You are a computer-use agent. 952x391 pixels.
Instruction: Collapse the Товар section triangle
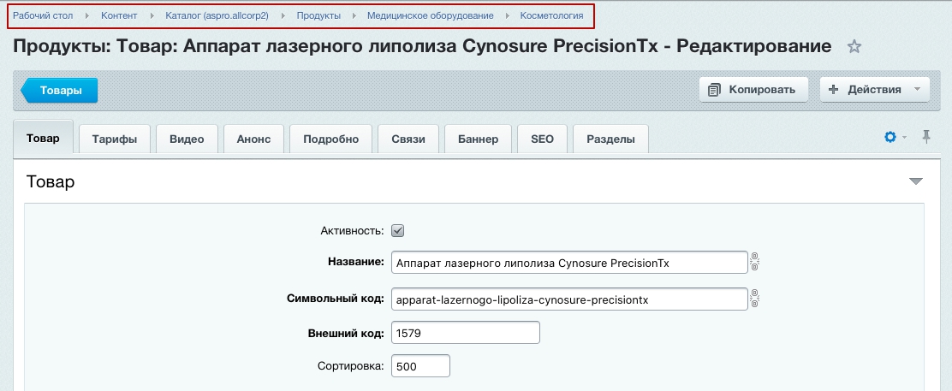click(x=915, y=181)
